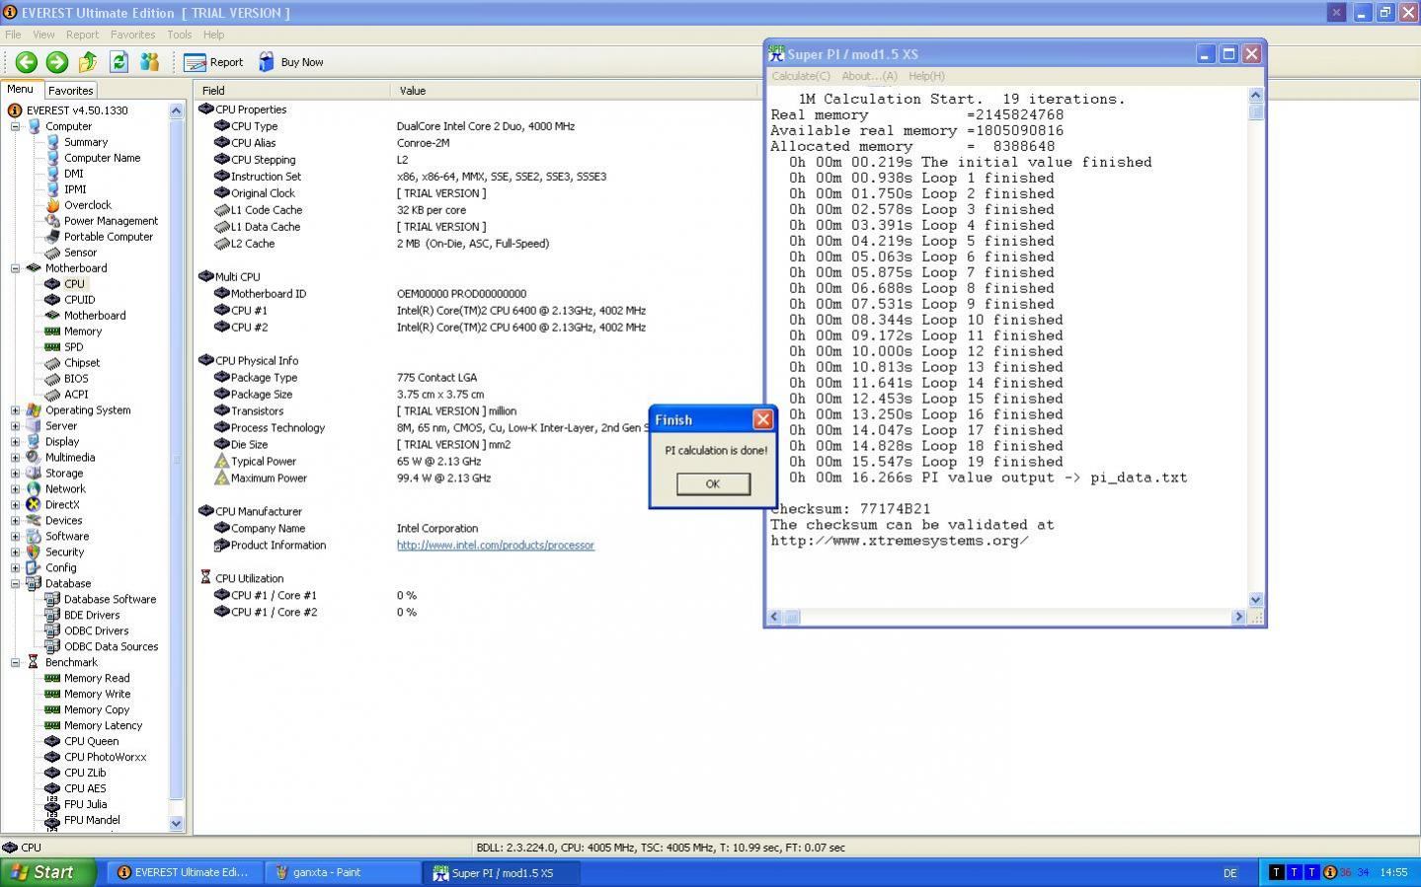Open the File menu in EVEREST

coord(13,35)
